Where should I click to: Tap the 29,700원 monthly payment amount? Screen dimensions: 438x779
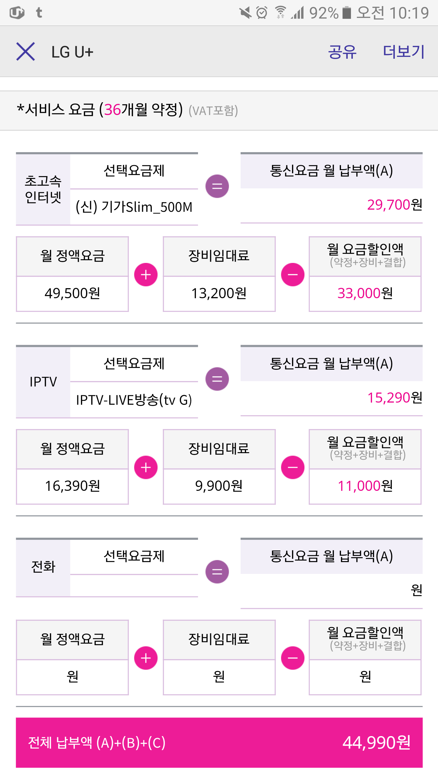pyautogui.click(x=394, y=205)
